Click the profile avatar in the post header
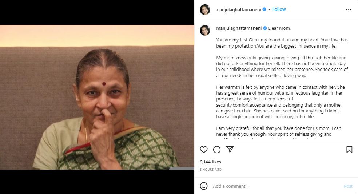Image resolution: width=358 pixels, height=194 pixels. (205, 9)
